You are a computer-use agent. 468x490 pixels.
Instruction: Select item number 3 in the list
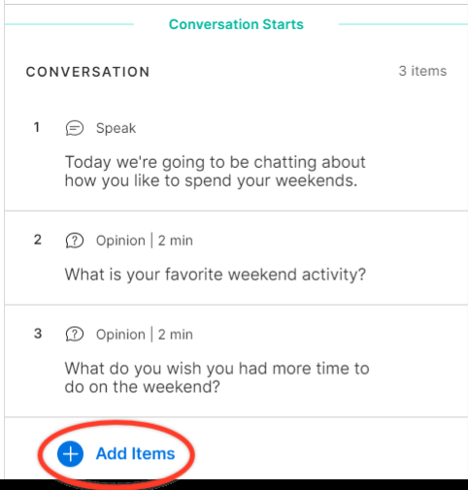[x=38, y=334]
